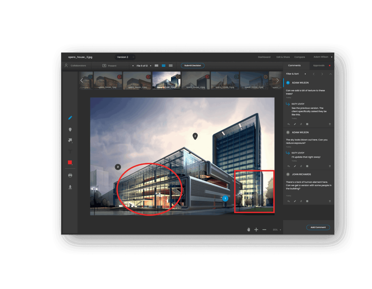Click the print icon in left toolbar
The image size is (372, 289).
click(70, 175)
